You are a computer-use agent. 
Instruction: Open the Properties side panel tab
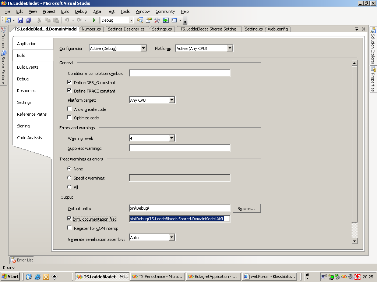coord(373,79)
